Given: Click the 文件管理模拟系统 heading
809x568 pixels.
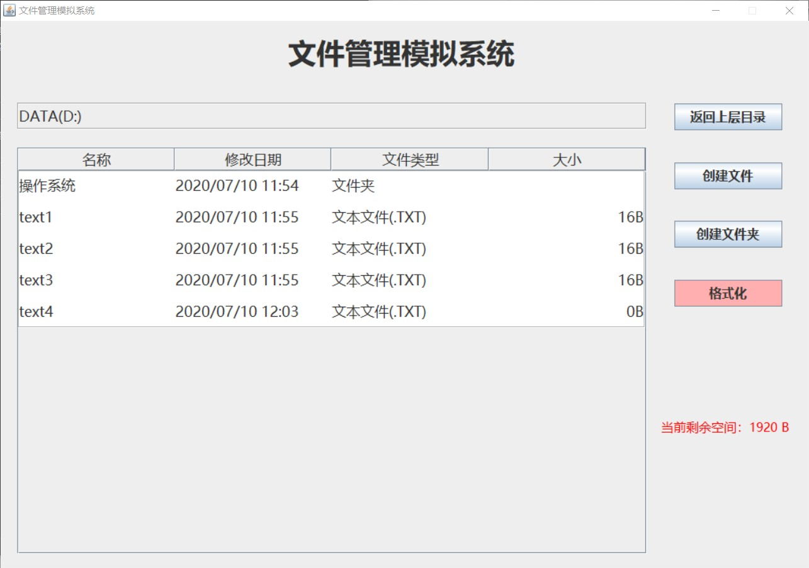Looking at the screenshot, I should 402,54.
